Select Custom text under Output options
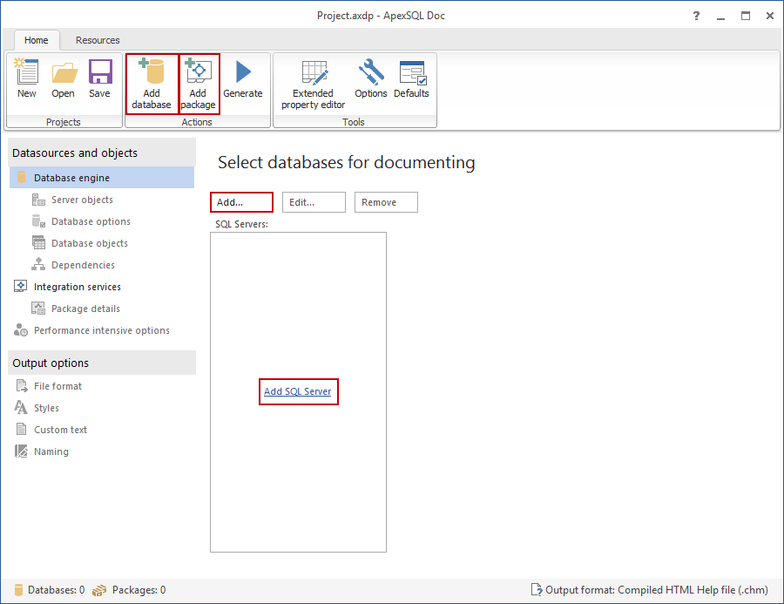Viewport: 784px width, 604px height. pyautogui.click(x=60, y=430)
